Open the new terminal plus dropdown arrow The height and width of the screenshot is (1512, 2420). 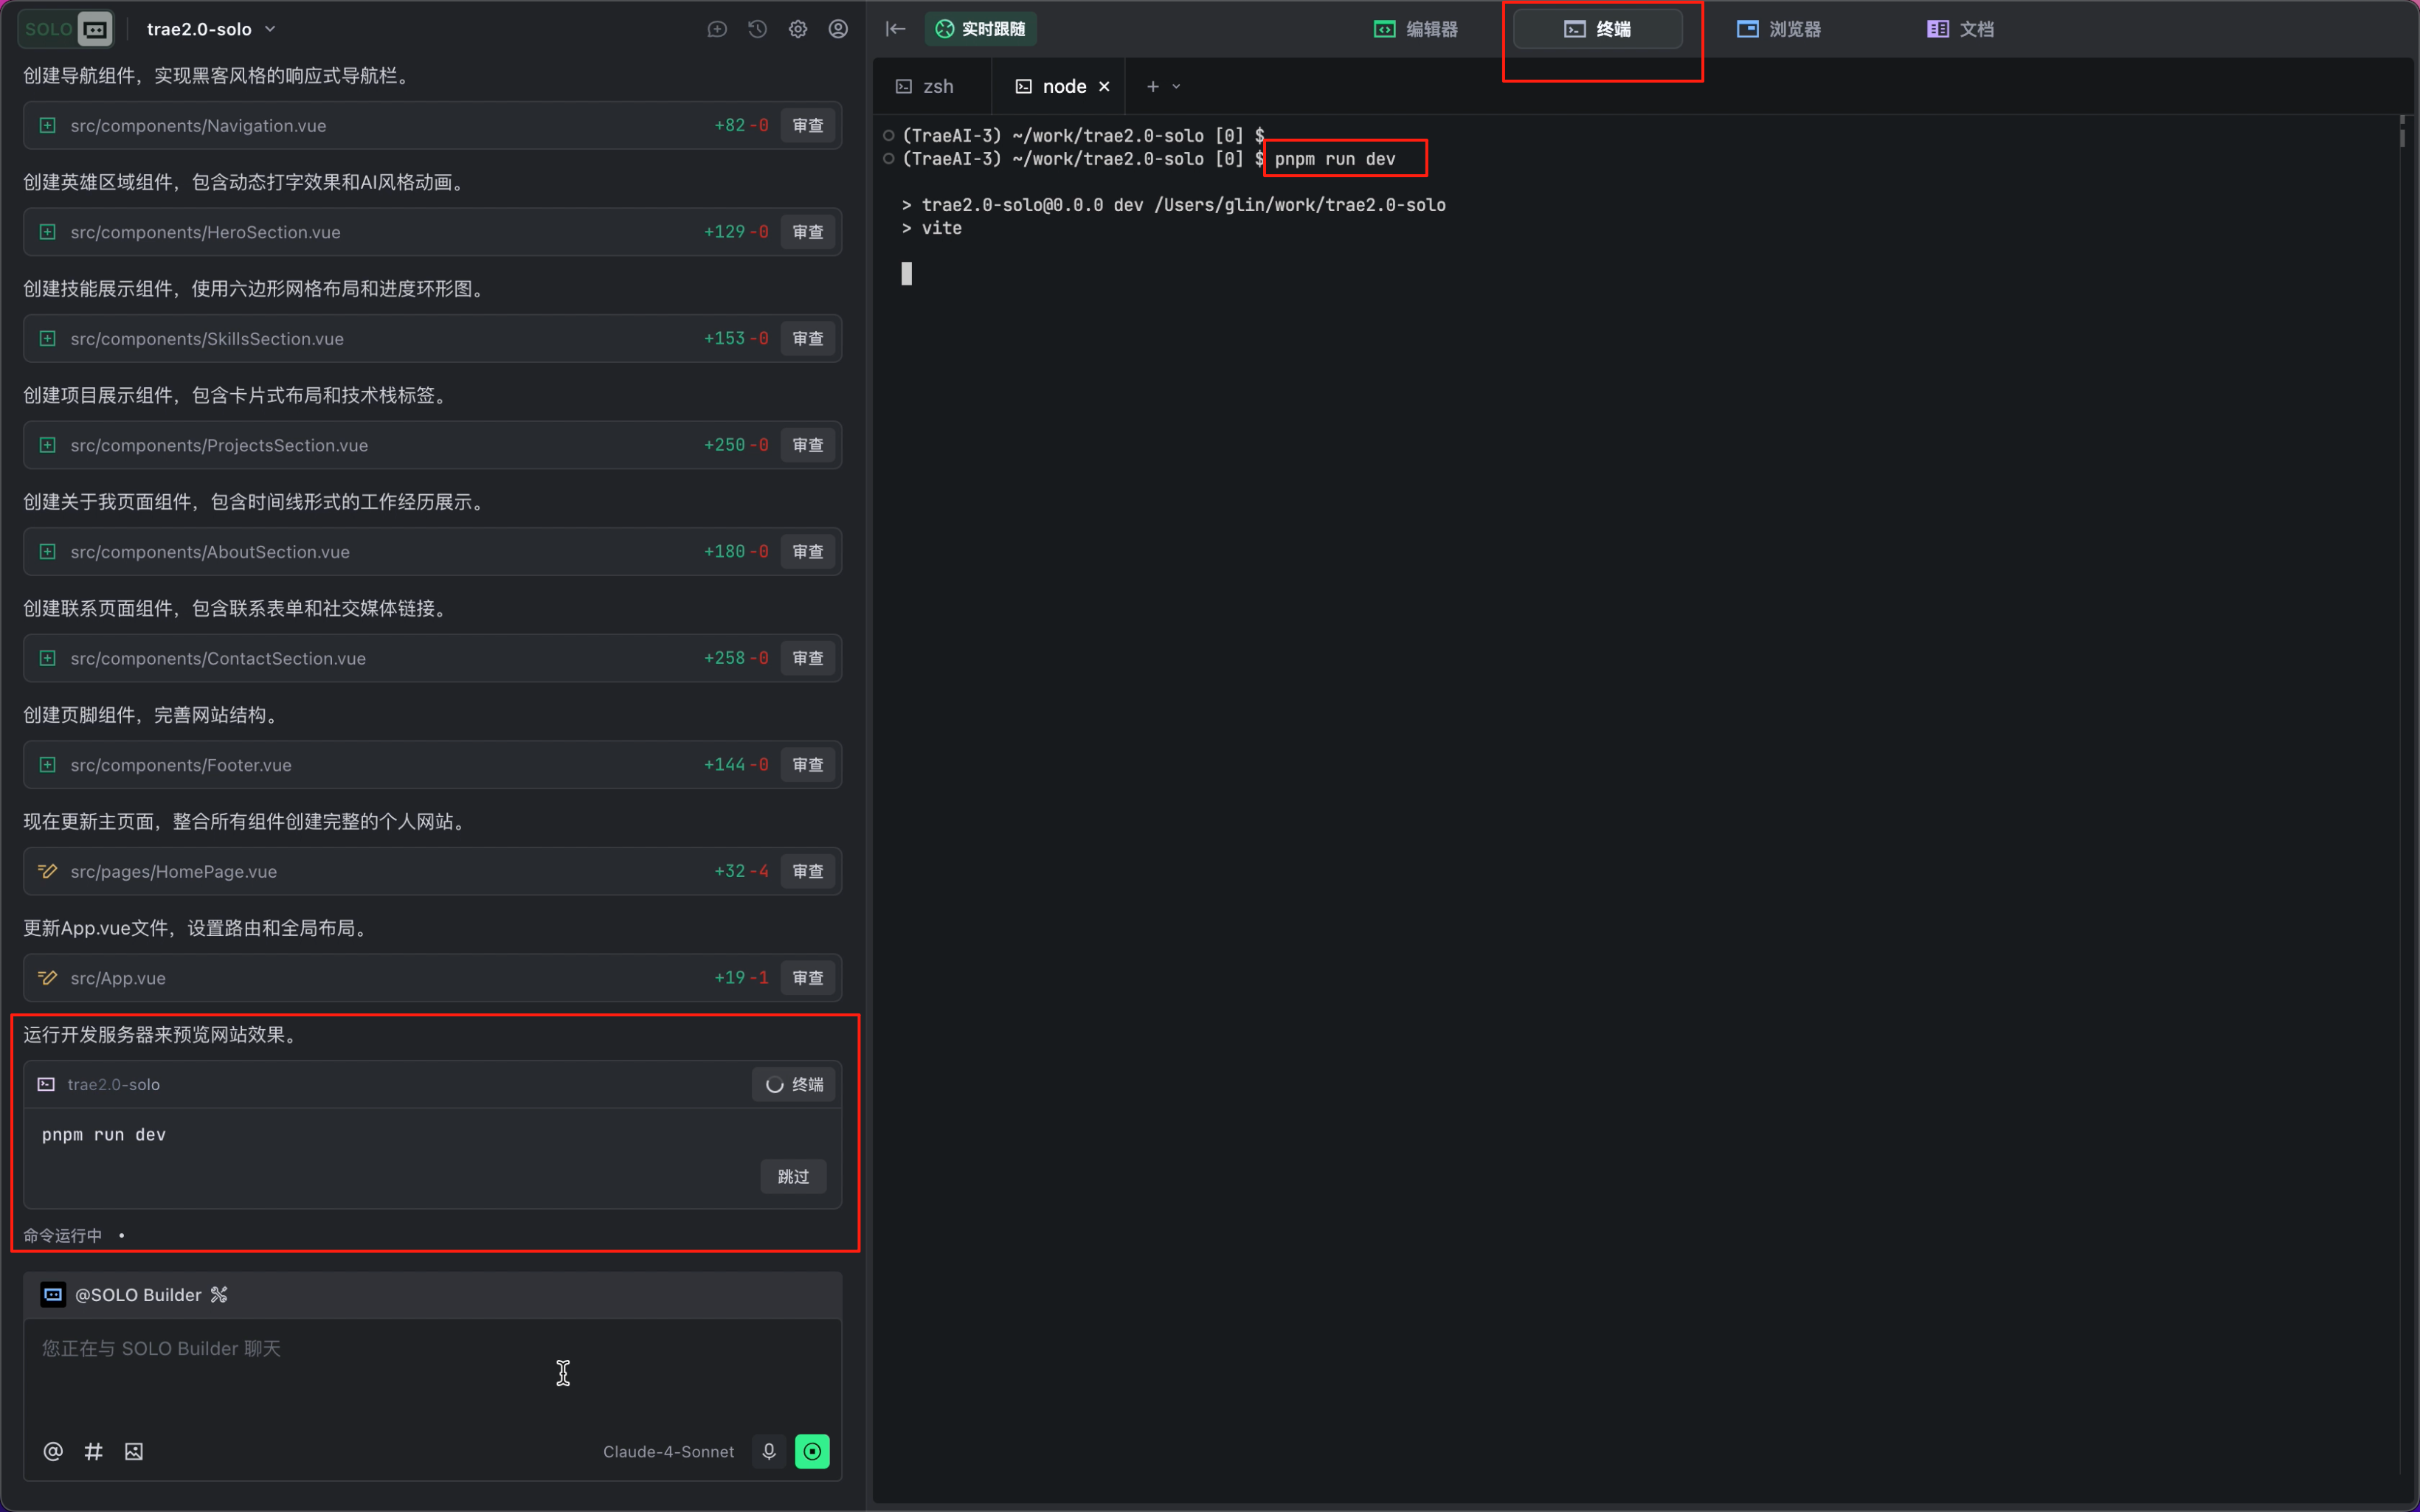click(1176, 87)
